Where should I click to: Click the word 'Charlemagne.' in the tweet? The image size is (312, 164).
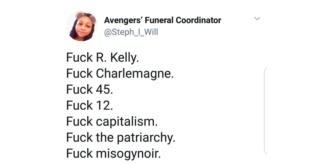click(x=135, y=74)
